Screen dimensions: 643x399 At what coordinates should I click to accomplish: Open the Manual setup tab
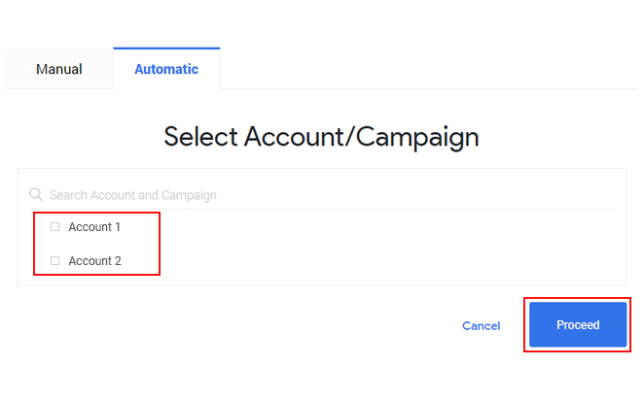(x=59, y=69)
